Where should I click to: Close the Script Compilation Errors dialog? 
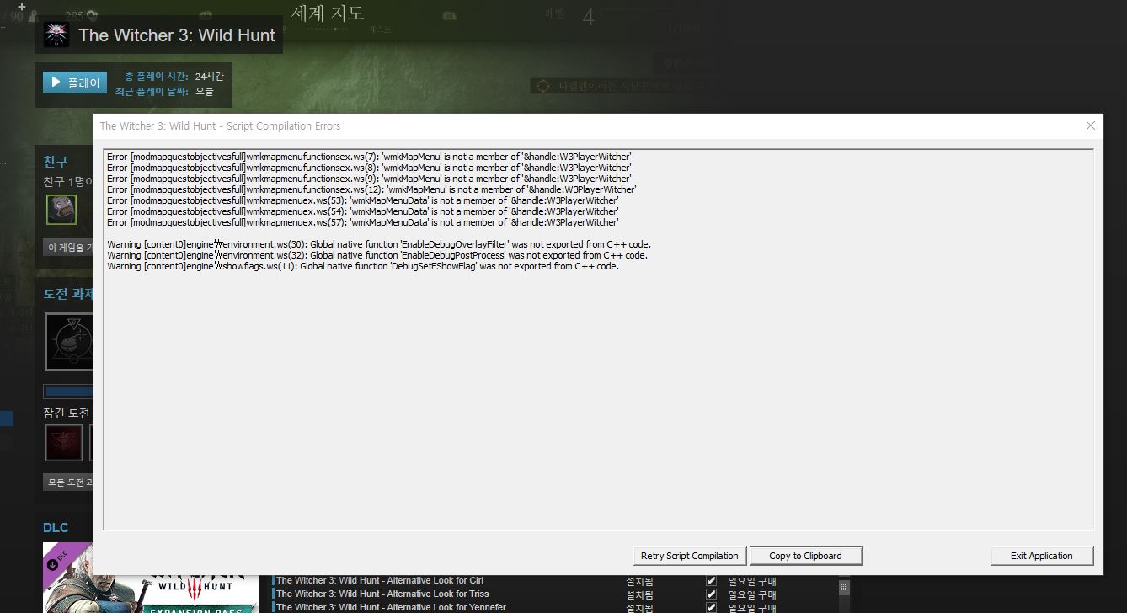[1091, 125]
